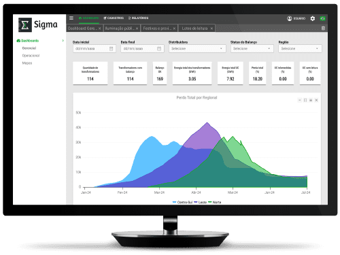Image resolution: width=340 pixels, height=255 pixels.
Task: Click the Data inicial date field
Action: click(x=95, y=48)
